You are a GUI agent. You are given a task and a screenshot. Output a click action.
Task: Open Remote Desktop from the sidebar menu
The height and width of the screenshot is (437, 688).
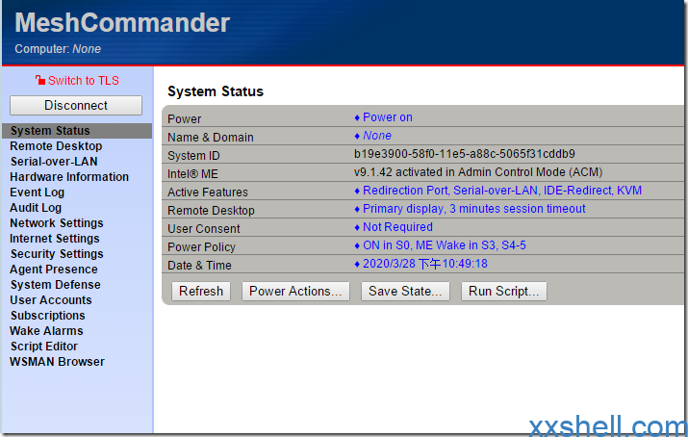(56, 146)
